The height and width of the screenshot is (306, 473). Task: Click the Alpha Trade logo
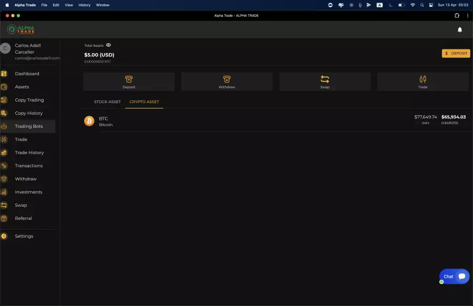20,29
